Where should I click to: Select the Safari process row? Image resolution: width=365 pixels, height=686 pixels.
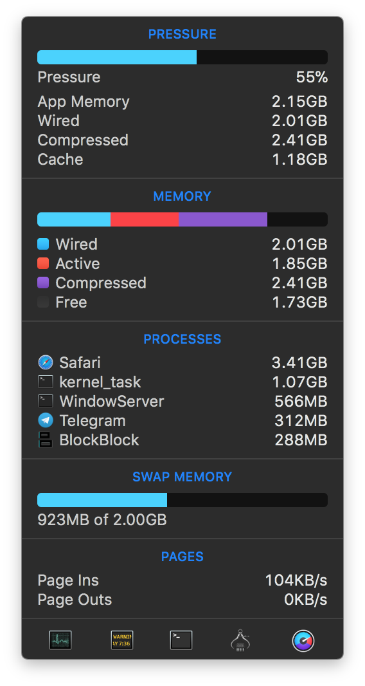(x=182, y=363)
